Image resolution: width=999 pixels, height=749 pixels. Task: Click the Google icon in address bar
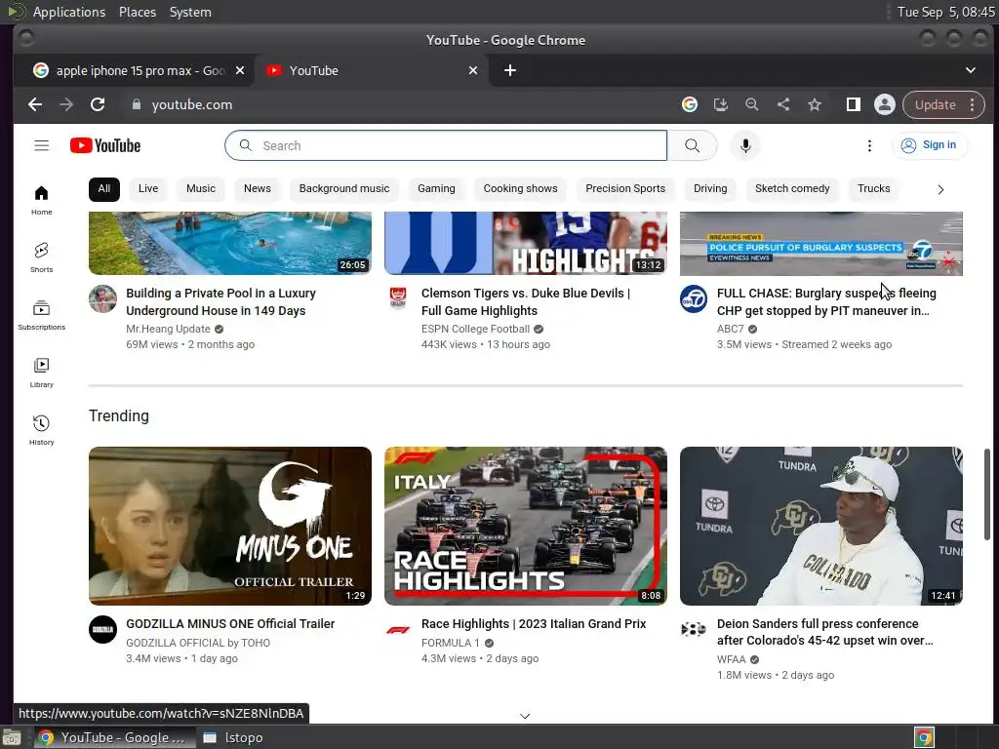pos(690,104)
